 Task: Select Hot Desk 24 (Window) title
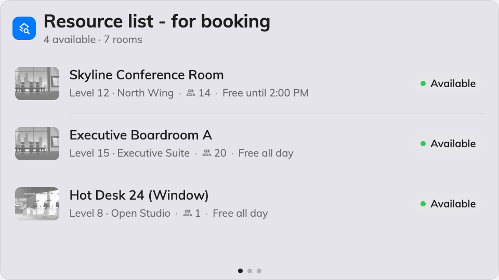(x=139, y=195)
